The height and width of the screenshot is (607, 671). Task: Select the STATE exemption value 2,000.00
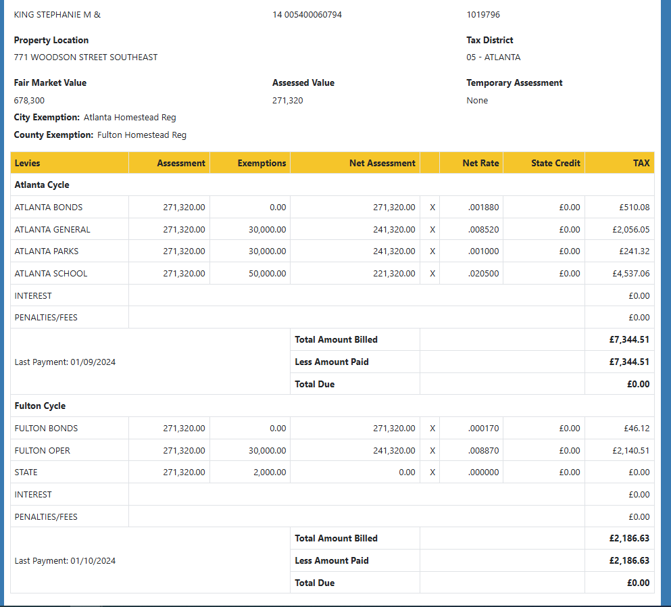point(270,472)
